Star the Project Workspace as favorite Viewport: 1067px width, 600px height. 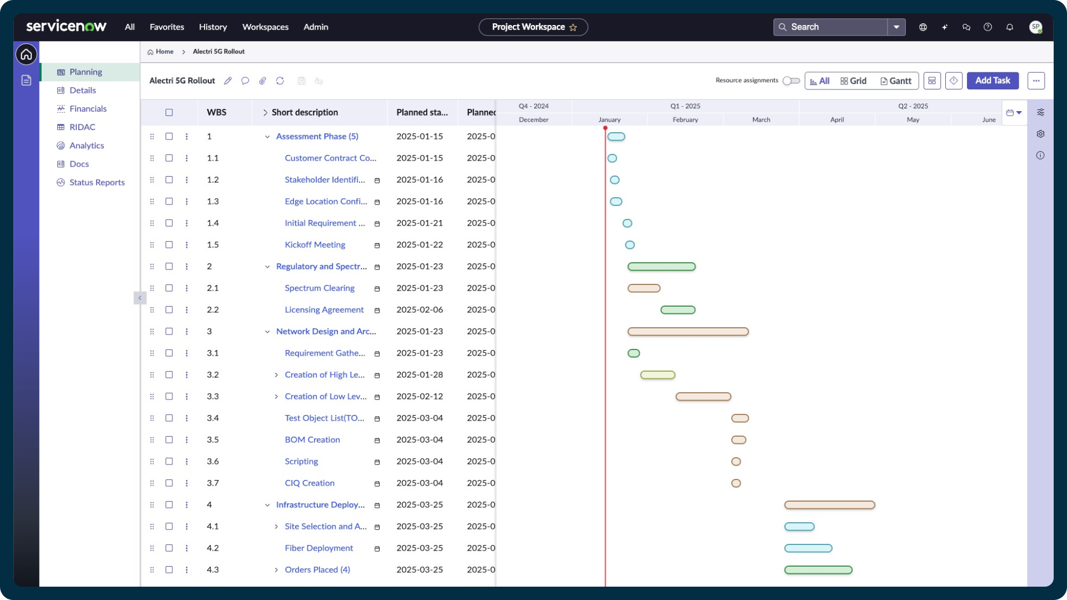click(x=573, y=27)
